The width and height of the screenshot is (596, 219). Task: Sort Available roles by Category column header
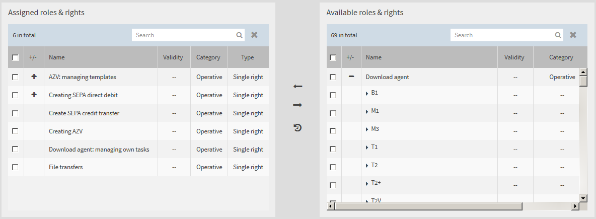[x=561, y=57]
